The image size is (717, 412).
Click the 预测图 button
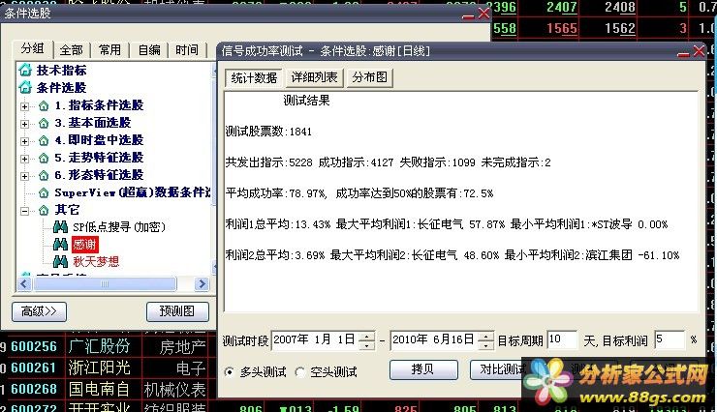[177, 311]
